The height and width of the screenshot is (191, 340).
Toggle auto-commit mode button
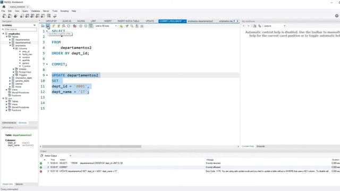tap(91, 26)
